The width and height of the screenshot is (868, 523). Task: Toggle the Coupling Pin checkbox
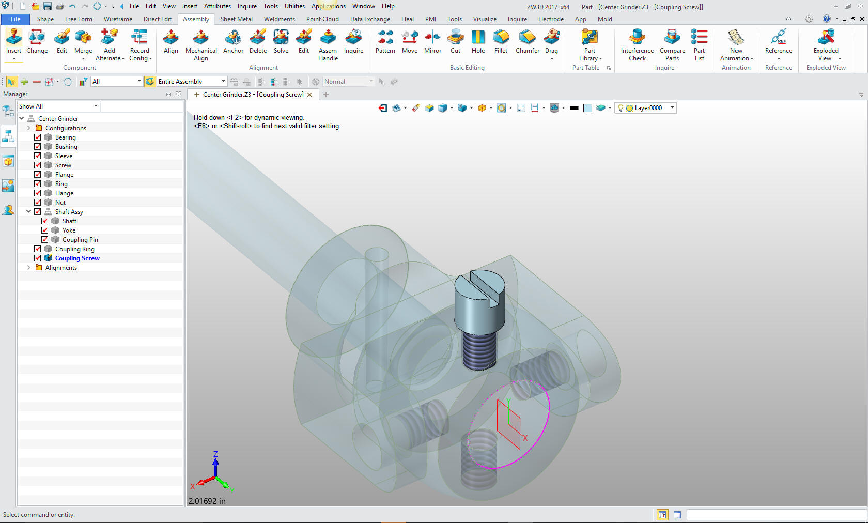pos(45,239)
